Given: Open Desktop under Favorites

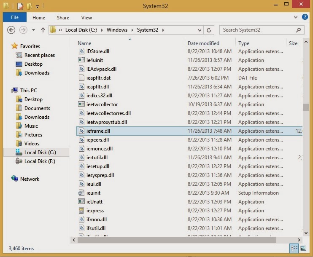Looking at the screenshot, I should coord(33,64).
